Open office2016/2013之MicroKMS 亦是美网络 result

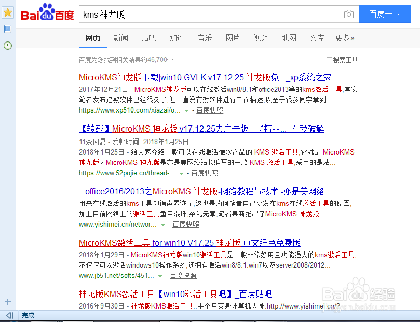coord(202,191)
